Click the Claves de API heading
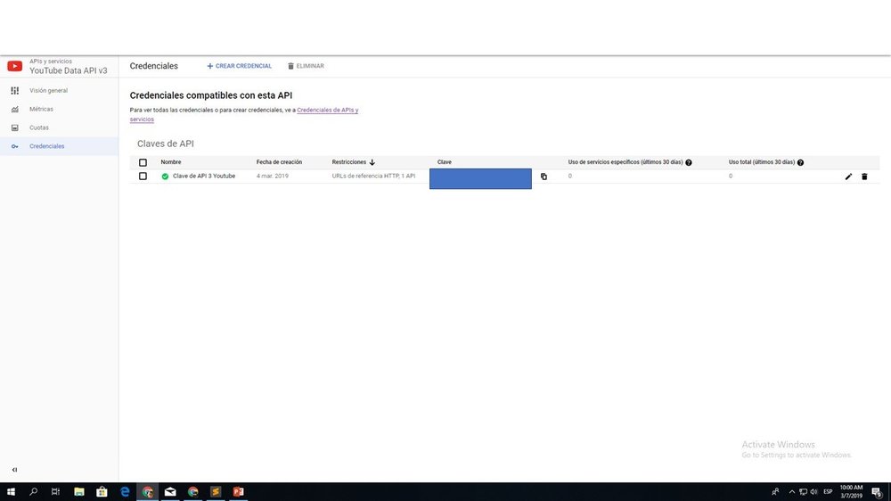This screenshot has height=501, width=891. [x=166, y=144]
